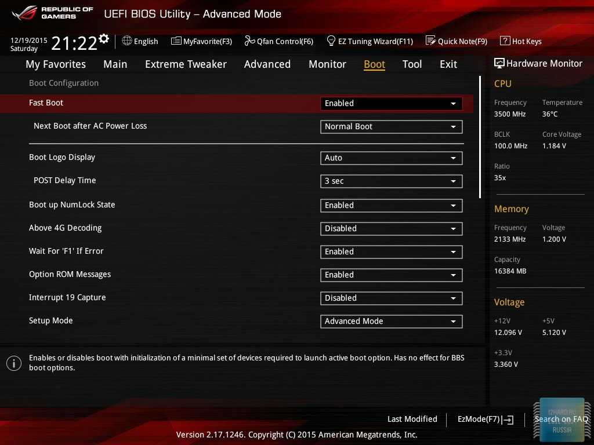
Task: Click the Hot Keys question mark icon
Action: [505, 41]
